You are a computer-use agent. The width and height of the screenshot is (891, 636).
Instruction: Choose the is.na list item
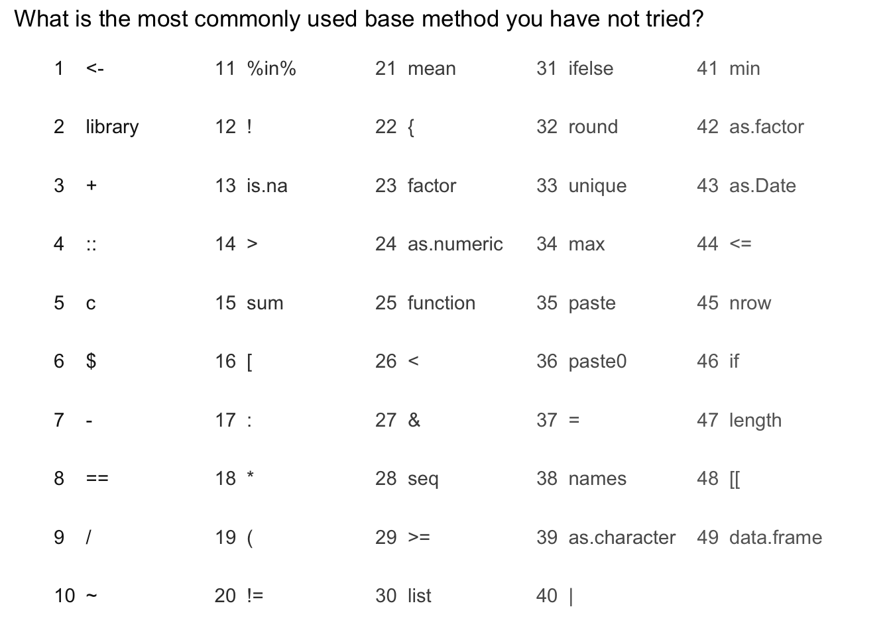pyautogui.click(x=267, y=185)
